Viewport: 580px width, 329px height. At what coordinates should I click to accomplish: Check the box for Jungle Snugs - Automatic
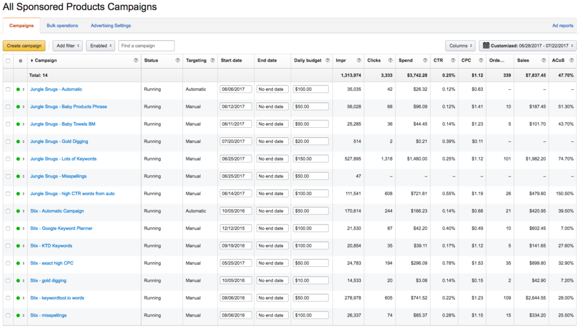[x=8, y=89]
